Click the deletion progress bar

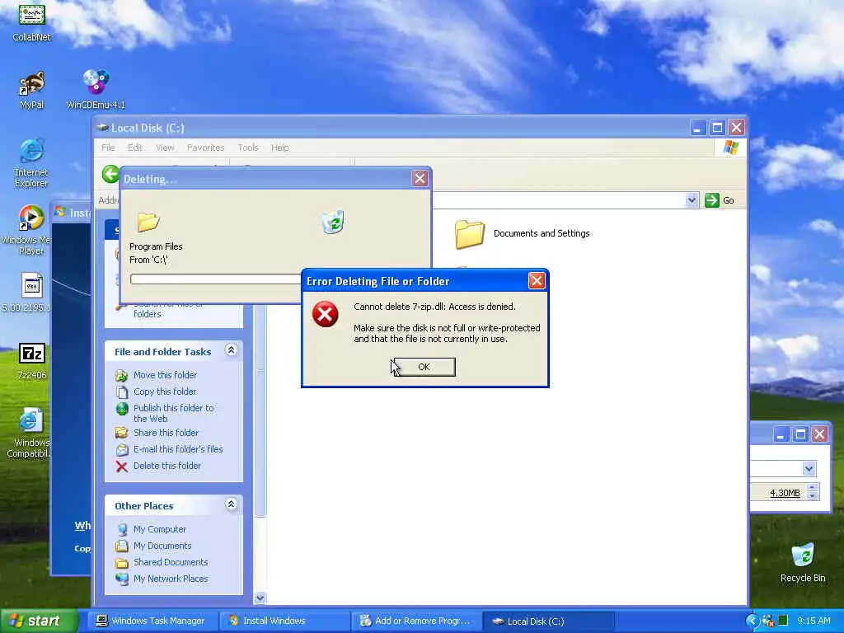[x=215, y=279]
